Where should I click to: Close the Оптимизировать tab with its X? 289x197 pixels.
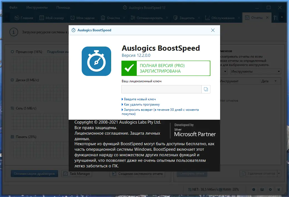[x=167, y=18]
